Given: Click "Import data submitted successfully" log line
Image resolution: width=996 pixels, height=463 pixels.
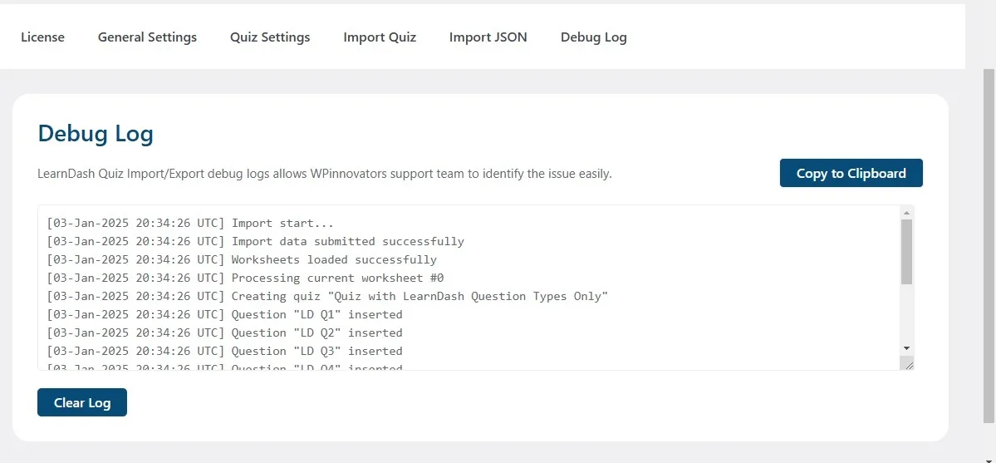Looking at the screenshot, I should pos(255,242).
